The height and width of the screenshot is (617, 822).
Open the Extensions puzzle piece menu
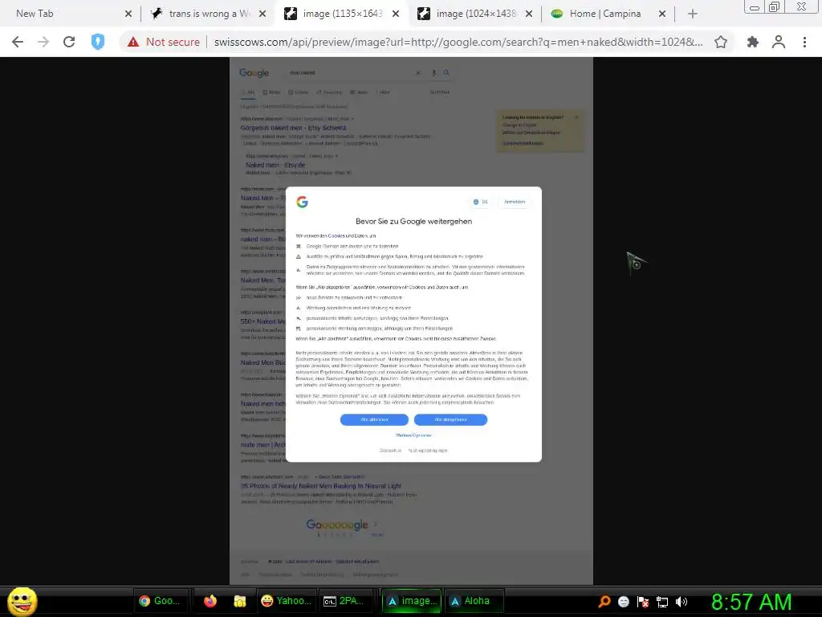point(753,42)
